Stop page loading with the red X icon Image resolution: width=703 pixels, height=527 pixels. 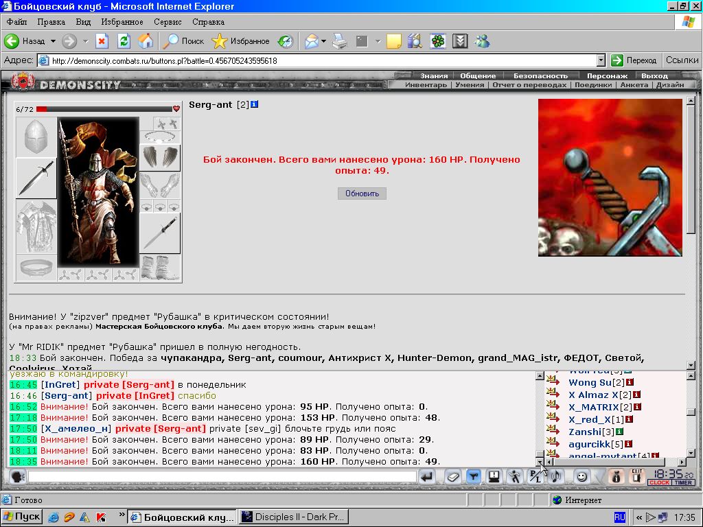point(102,41)
